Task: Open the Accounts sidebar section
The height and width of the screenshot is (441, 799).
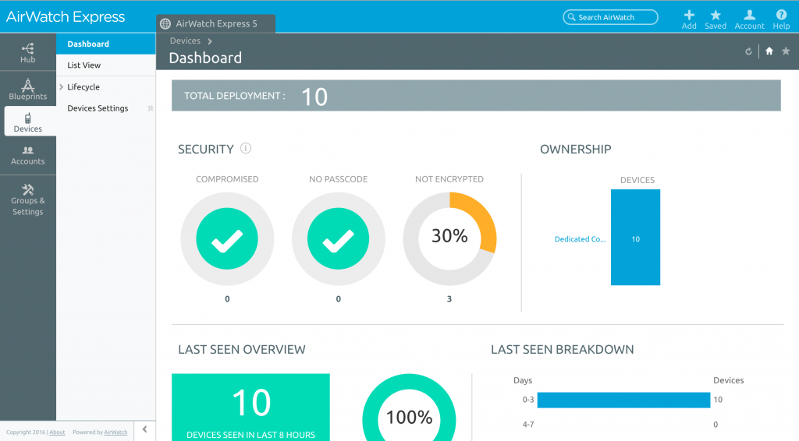Action: point(27,155)
